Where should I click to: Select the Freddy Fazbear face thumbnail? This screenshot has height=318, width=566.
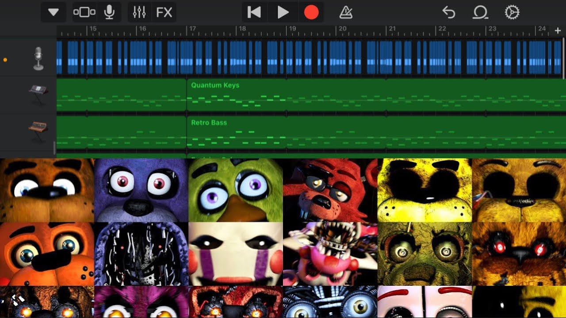pos(47,190)
